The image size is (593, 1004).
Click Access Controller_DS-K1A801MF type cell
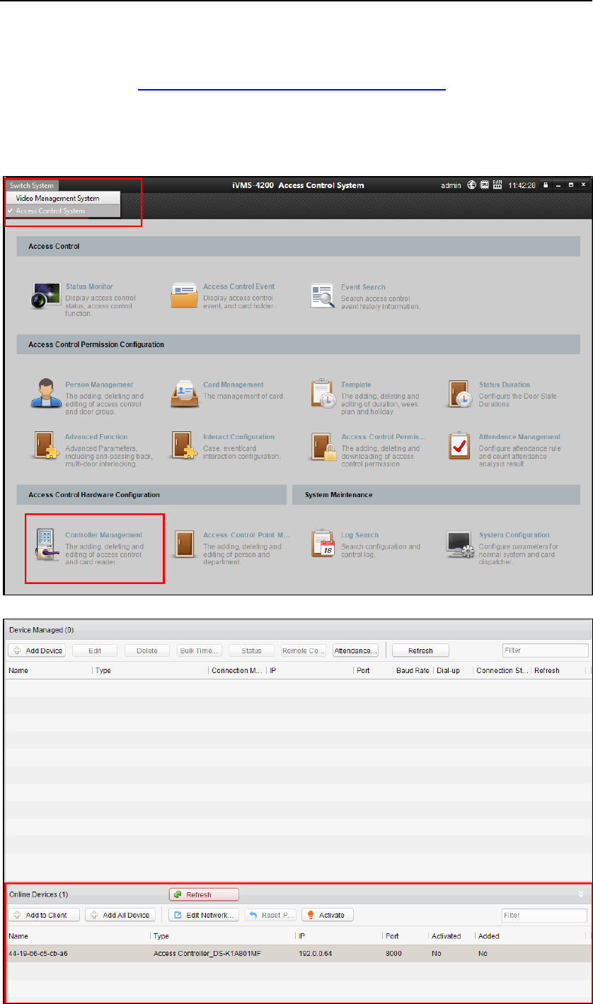pos(207,954)
